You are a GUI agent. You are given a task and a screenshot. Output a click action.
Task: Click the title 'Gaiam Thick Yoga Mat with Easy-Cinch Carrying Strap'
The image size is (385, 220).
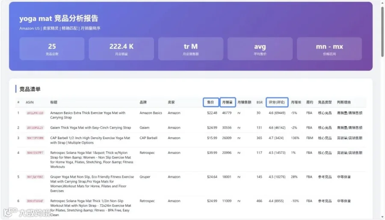pyautogui.click(x=91, y=128)
